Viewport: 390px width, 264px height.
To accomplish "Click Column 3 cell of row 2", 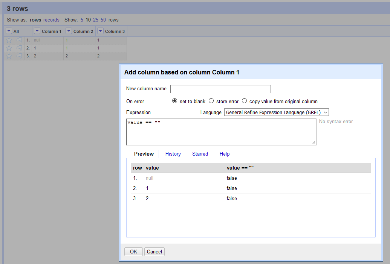I will (x=111, y=48).
